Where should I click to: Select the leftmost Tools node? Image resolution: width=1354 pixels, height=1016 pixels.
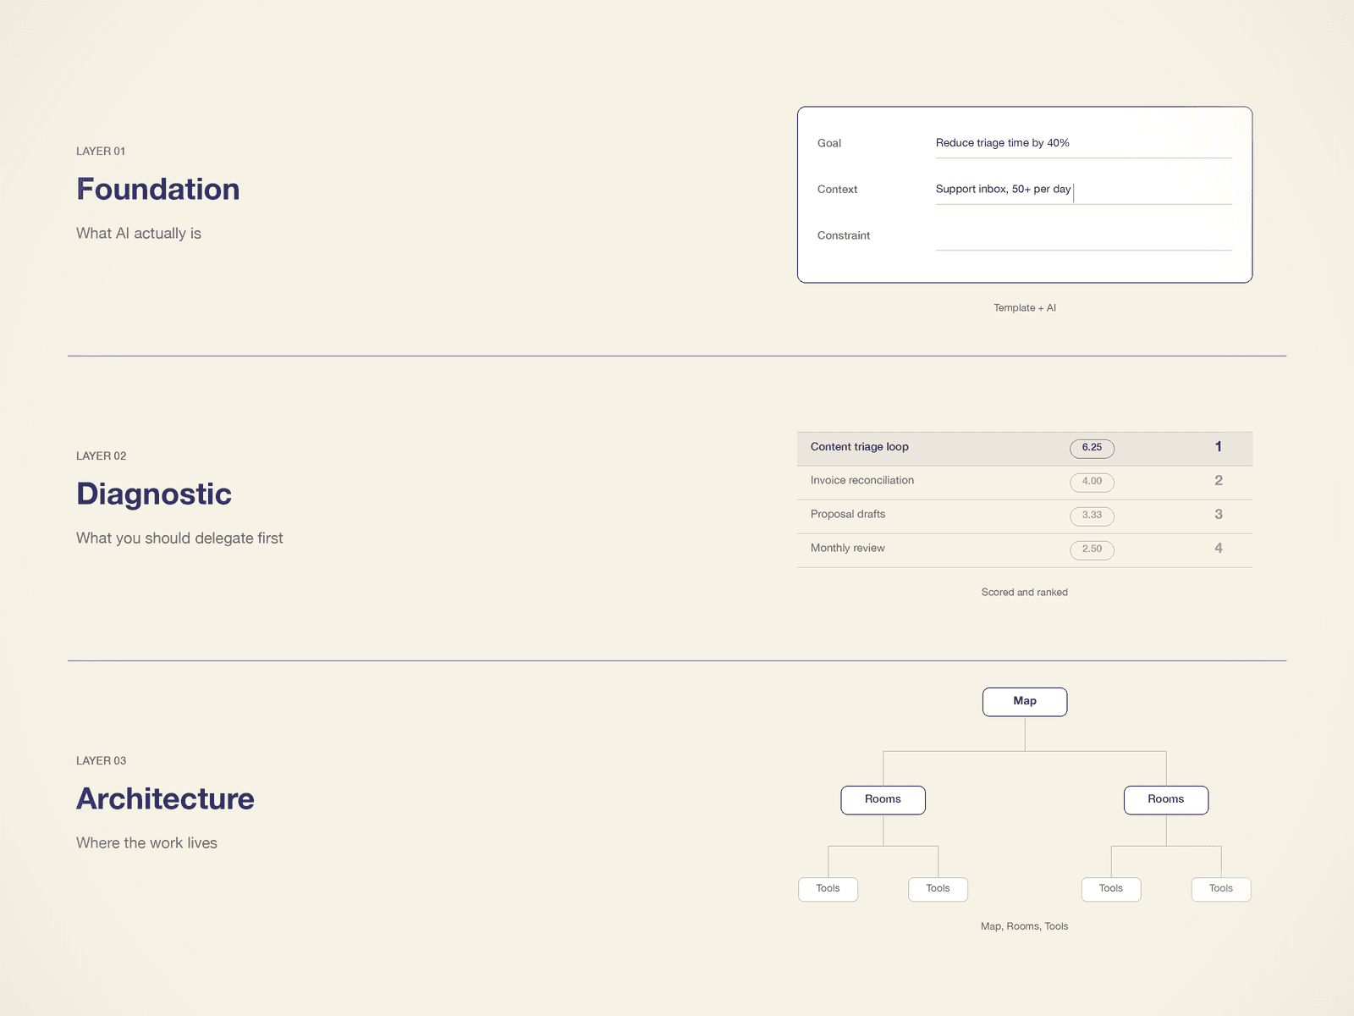[827, 889]
